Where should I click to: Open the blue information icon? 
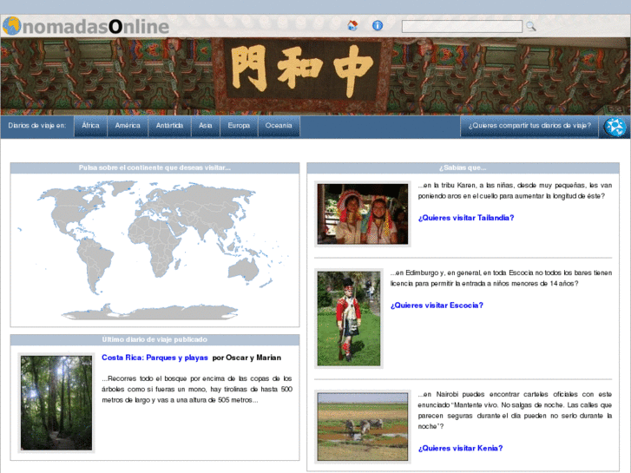(378, 25)
